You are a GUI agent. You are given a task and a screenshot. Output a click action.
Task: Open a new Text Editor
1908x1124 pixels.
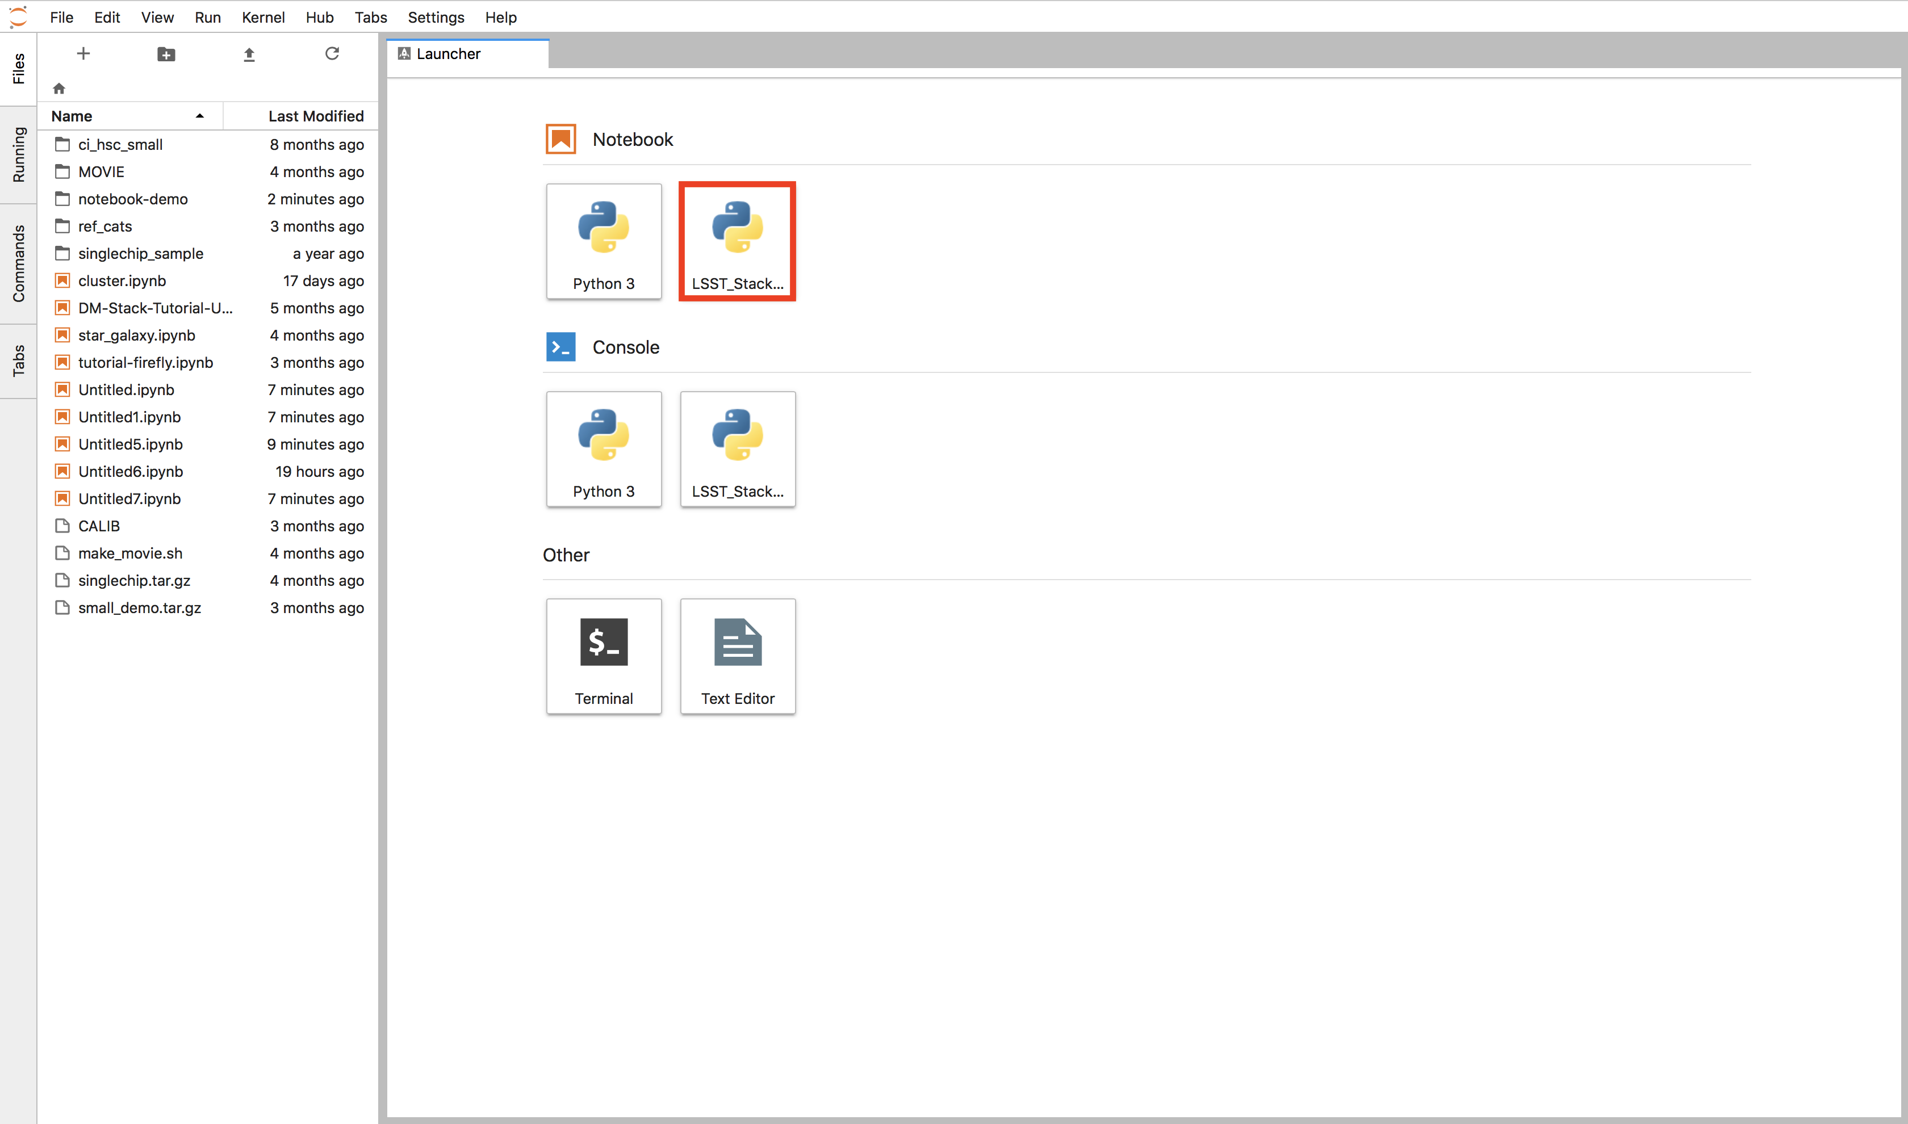point(738,657)
